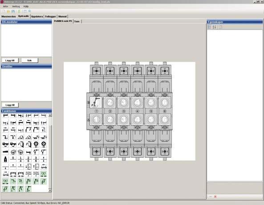Sort properties alphabetically in Egenskaper toolbar
Image resolution: width=264 pixels, height=205 pixels.
click(x=214, y=27)
